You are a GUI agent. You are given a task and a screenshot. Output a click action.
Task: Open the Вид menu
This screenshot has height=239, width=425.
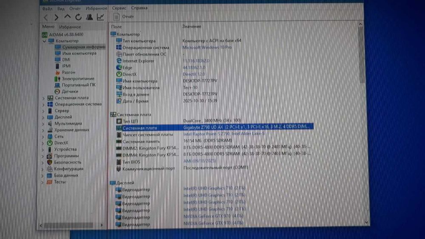(61, 8)
